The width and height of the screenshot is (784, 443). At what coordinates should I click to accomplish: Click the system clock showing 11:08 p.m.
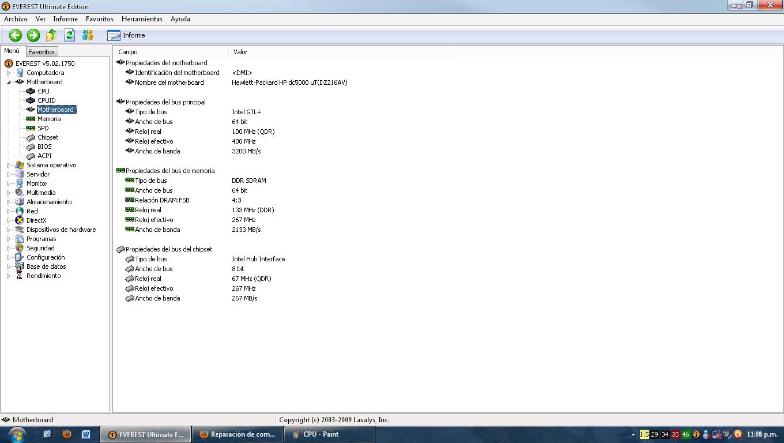pos(762,434)
